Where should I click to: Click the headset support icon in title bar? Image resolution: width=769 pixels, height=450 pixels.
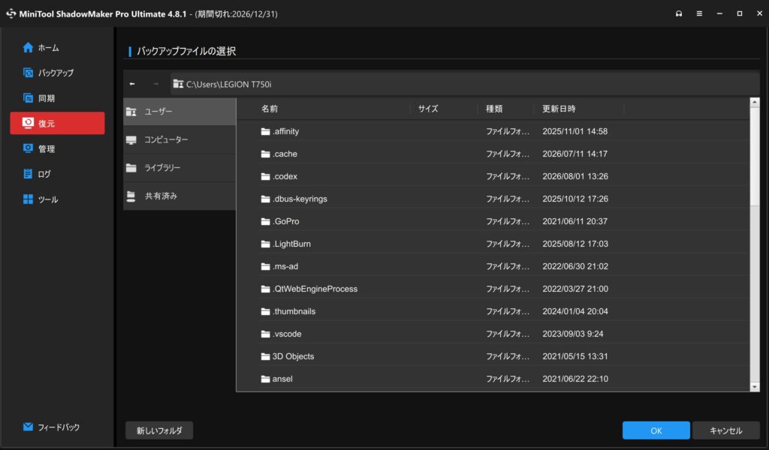(x=679, y=13)
